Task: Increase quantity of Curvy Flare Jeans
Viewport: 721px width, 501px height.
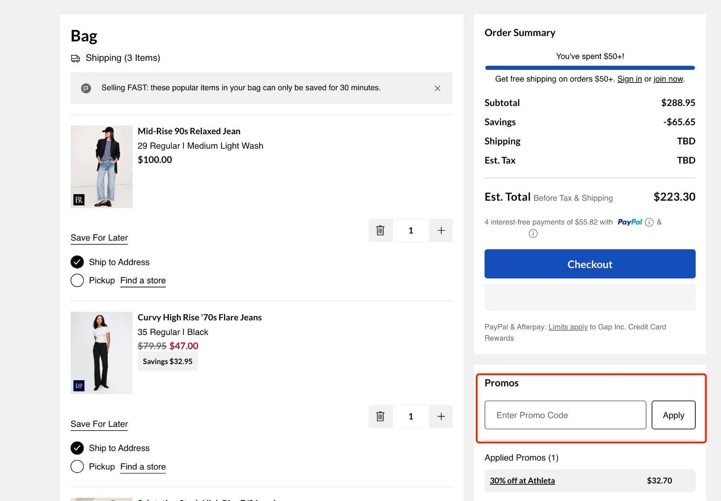Action: (x=441, y=416)
